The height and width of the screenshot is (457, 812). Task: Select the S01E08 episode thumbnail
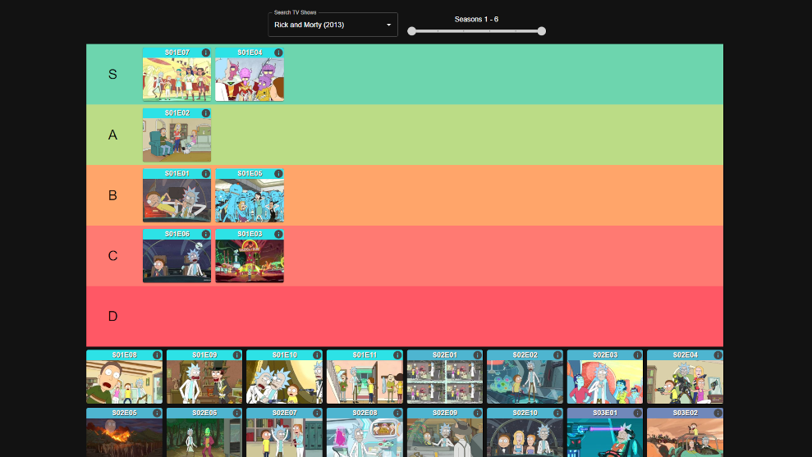(124, 382)
